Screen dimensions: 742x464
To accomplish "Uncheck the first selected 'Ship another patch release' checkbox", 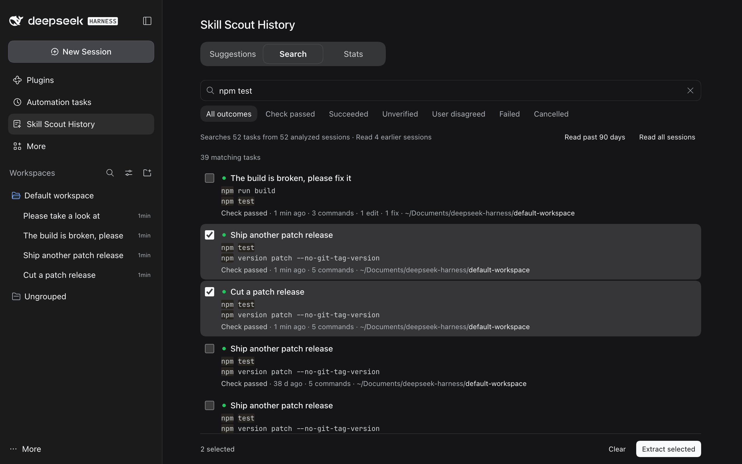I will click(x=210, y=235).
